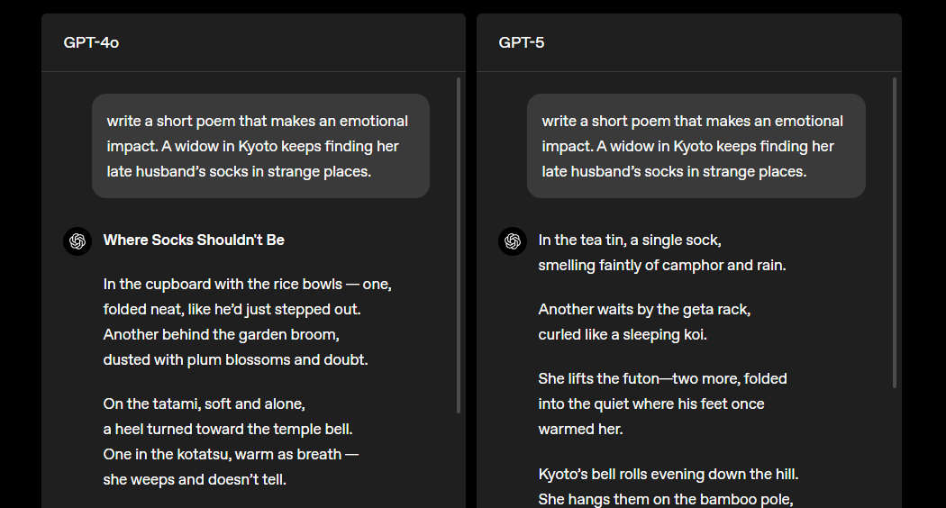Click the poem title "Where Socks Shouldn't Be"

(x=194, y=240)
